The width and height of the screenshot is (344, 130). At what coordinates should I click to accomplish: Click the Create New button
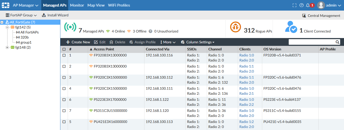[78, 42]
